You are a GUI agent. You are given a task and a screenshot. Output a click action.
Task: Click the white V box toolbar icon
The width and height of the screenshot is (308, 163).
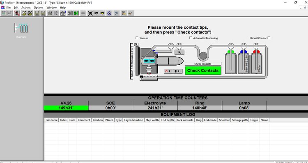click(69, 14)
